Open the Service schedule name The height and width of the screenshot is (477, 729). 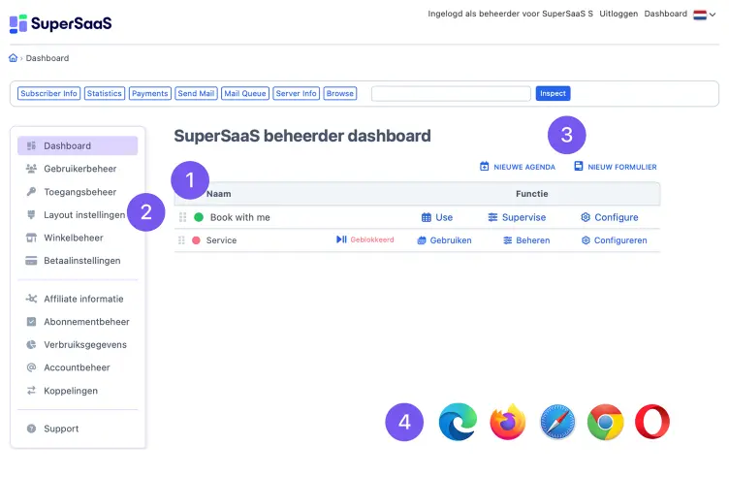[221, 239]
